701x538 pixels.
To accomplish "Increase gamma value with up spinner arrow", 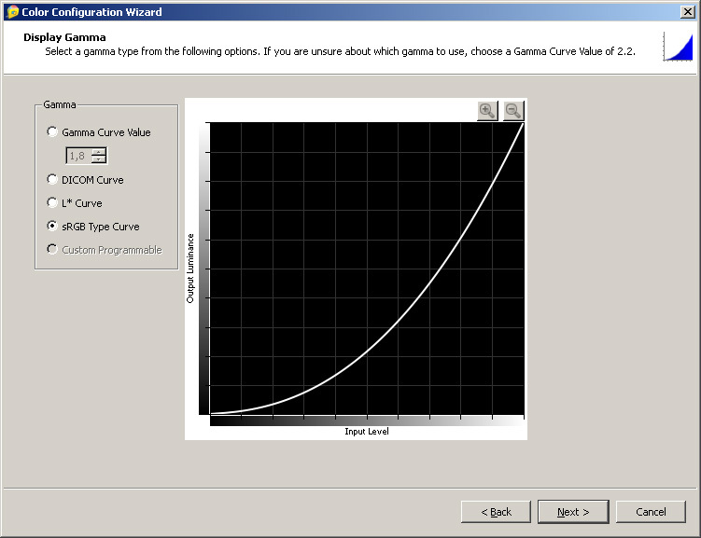I will 98,152.
